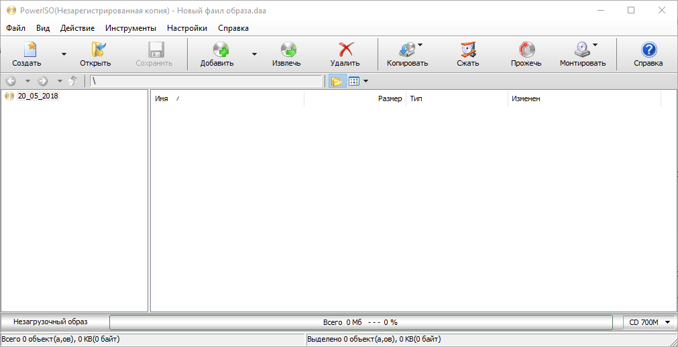The height and width of the screenshot is (347, 678).
Task: Sort by the Имя column header
Action: click(227, 99)
